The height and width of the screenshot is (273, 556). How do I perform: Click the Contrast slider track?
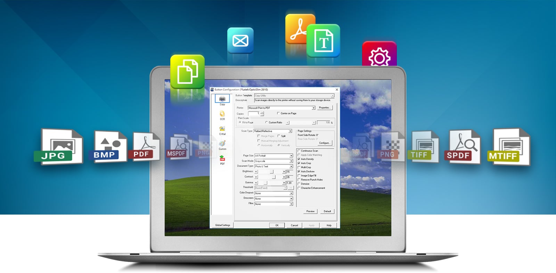point(270,177)
